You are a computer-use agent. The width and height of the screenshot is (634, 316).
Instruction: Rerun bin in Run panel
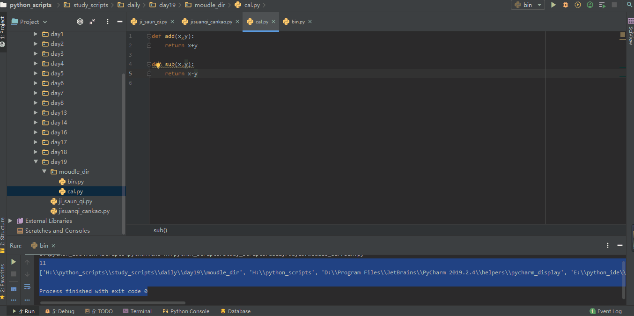(x=14, y=262)
